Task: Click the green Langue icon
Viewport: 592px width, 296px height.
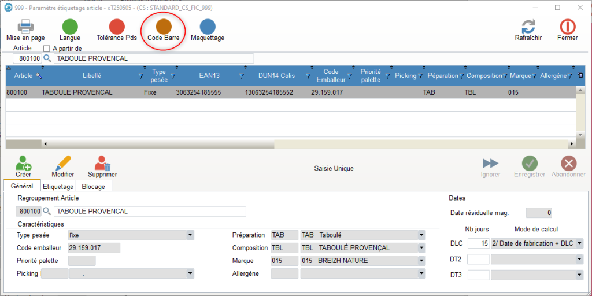Action: coord(70,27)
